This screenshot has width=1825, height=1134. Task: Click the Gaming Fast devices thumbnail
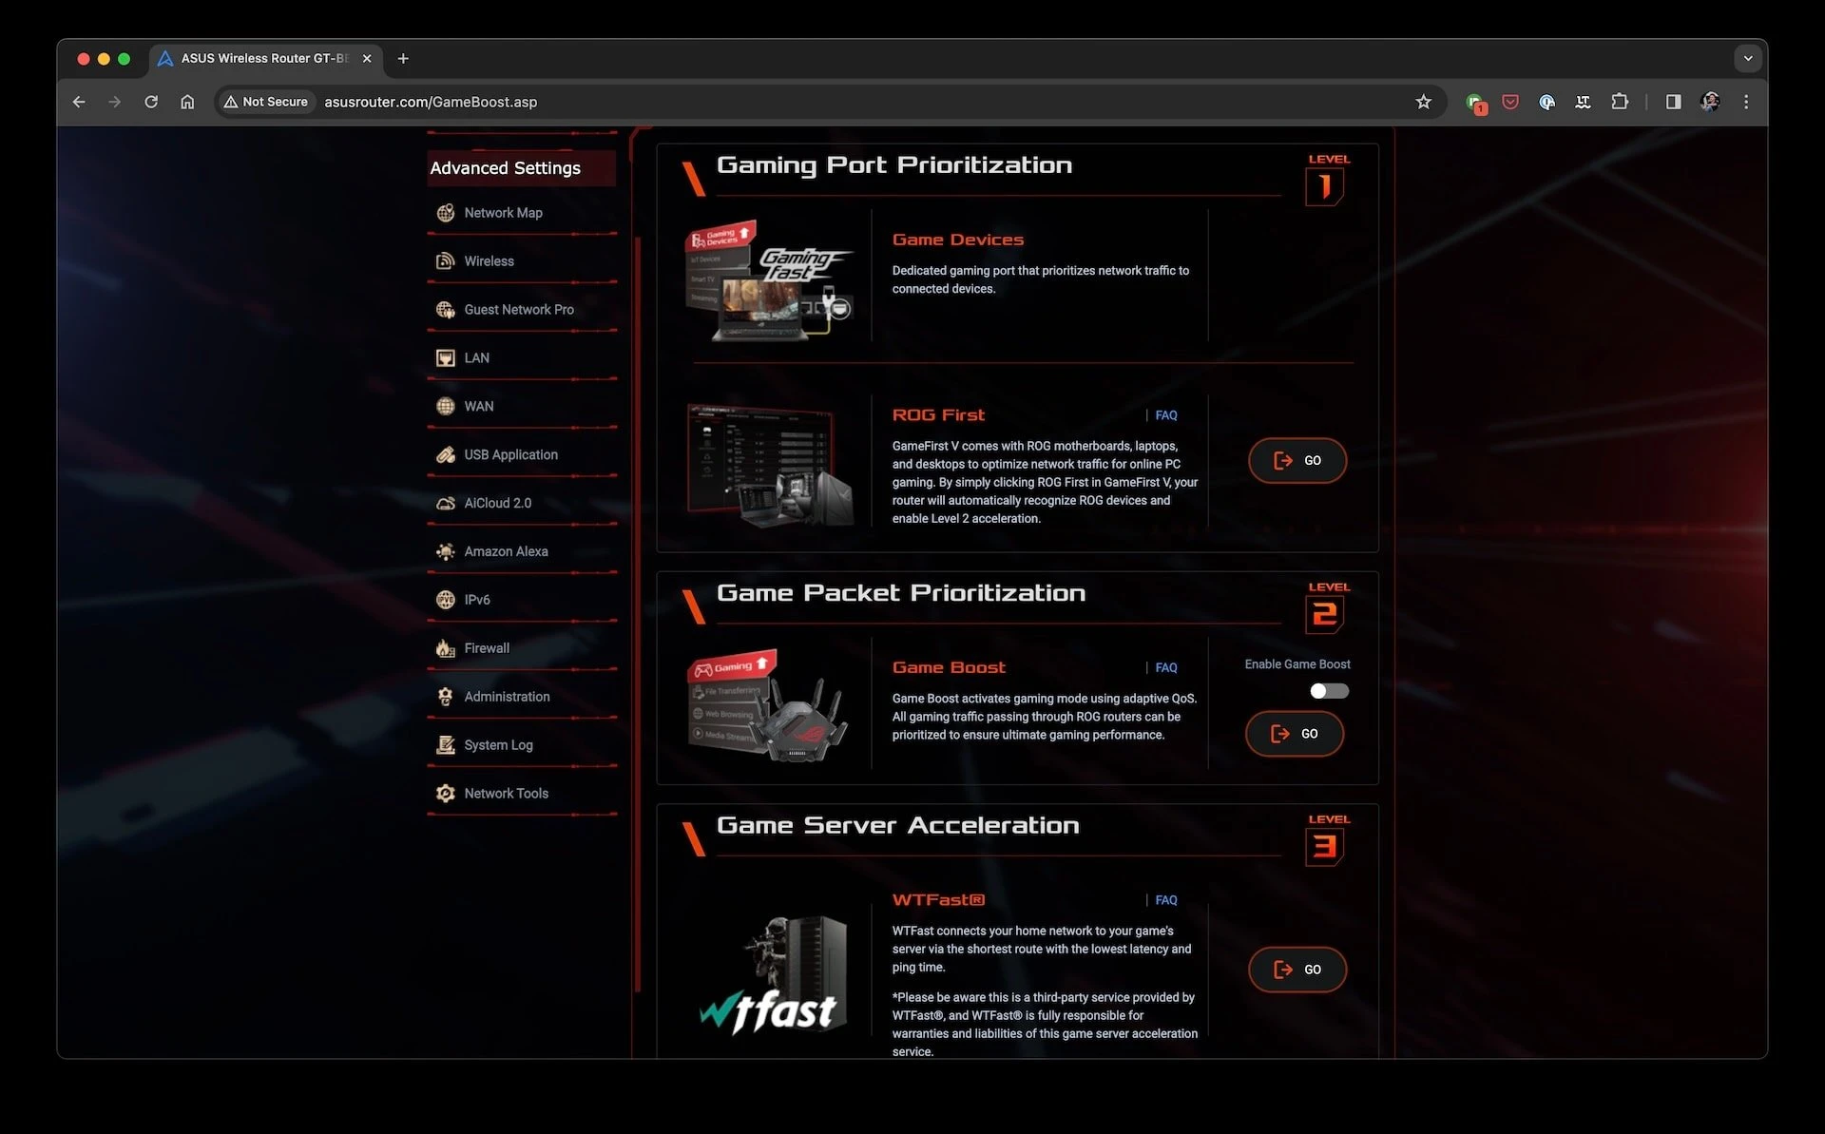click(770, 281)
